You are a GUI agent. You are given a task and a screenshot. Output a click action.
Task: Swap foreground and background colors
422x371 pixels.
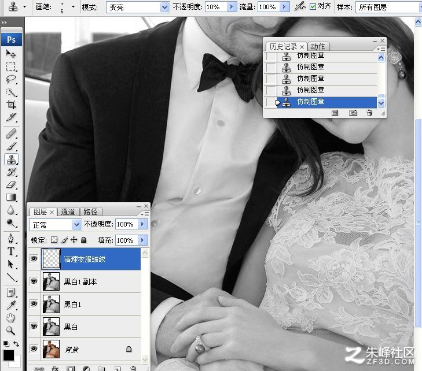coord(16,344)
